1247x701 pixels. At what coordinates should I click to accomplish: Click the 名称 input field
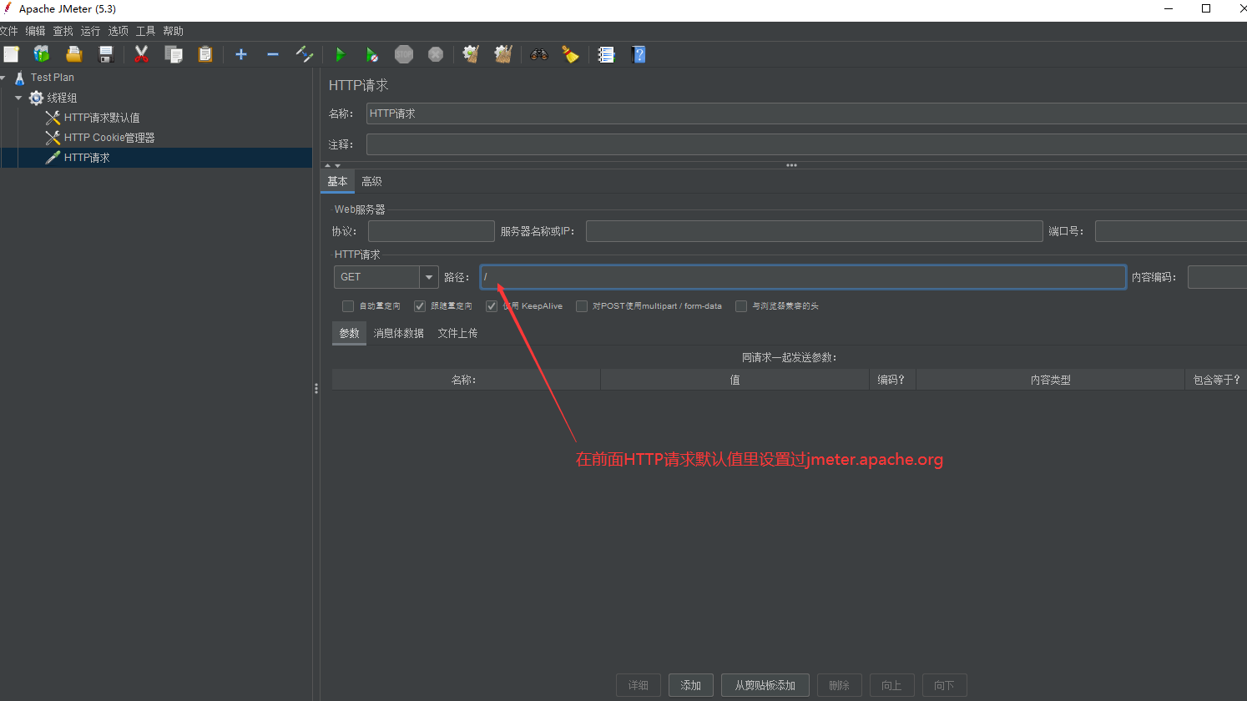(806, 113)
